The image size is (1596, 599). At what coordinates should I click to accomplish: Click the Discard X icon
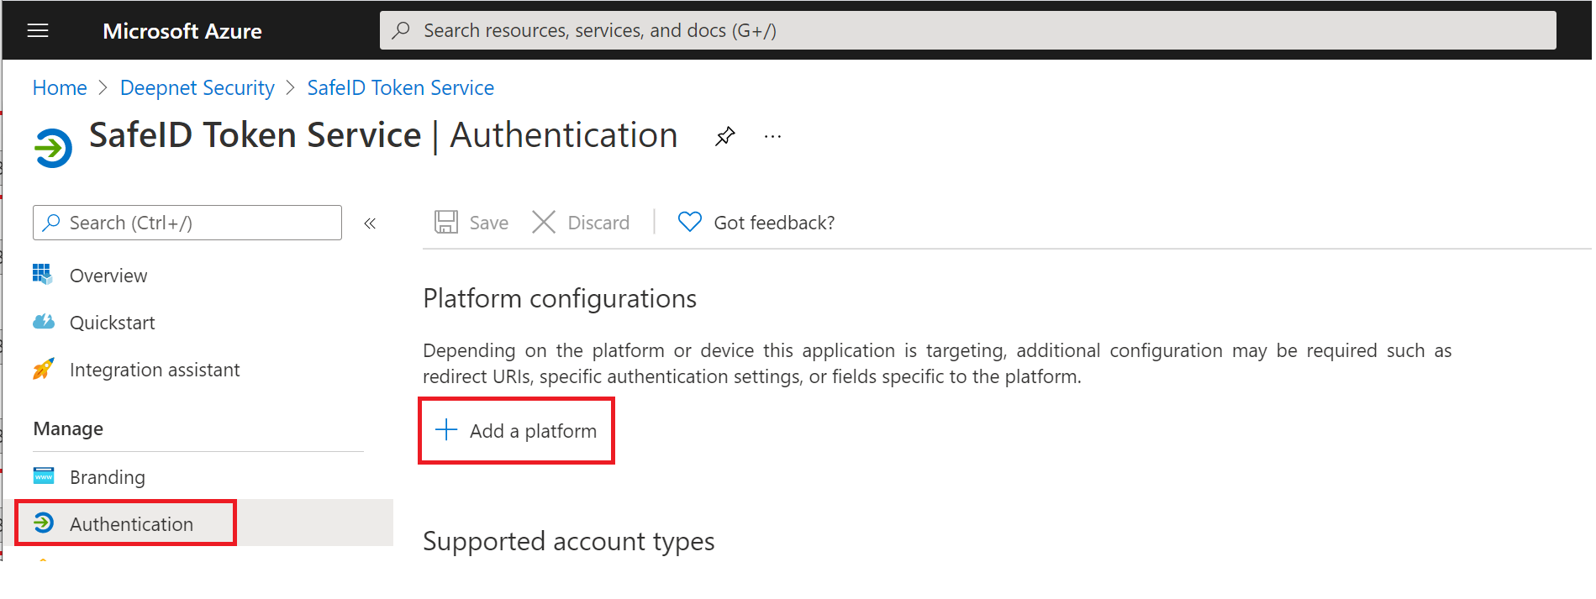click(x=544, y=223)
